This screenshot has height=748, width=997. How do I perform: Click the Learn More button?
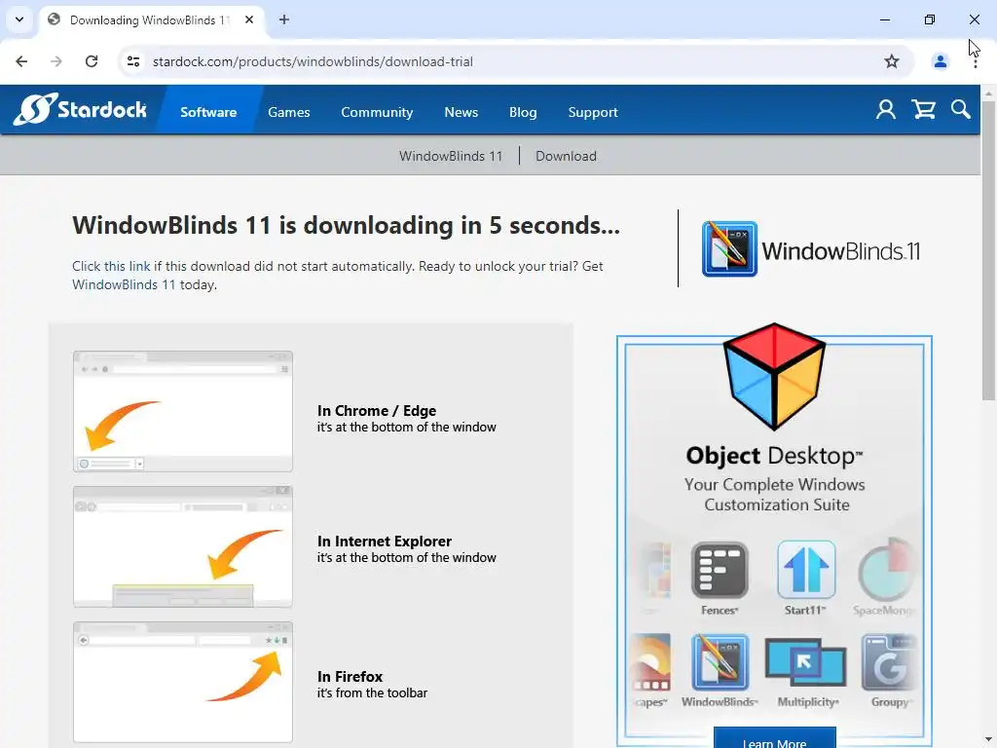[774, 739]
